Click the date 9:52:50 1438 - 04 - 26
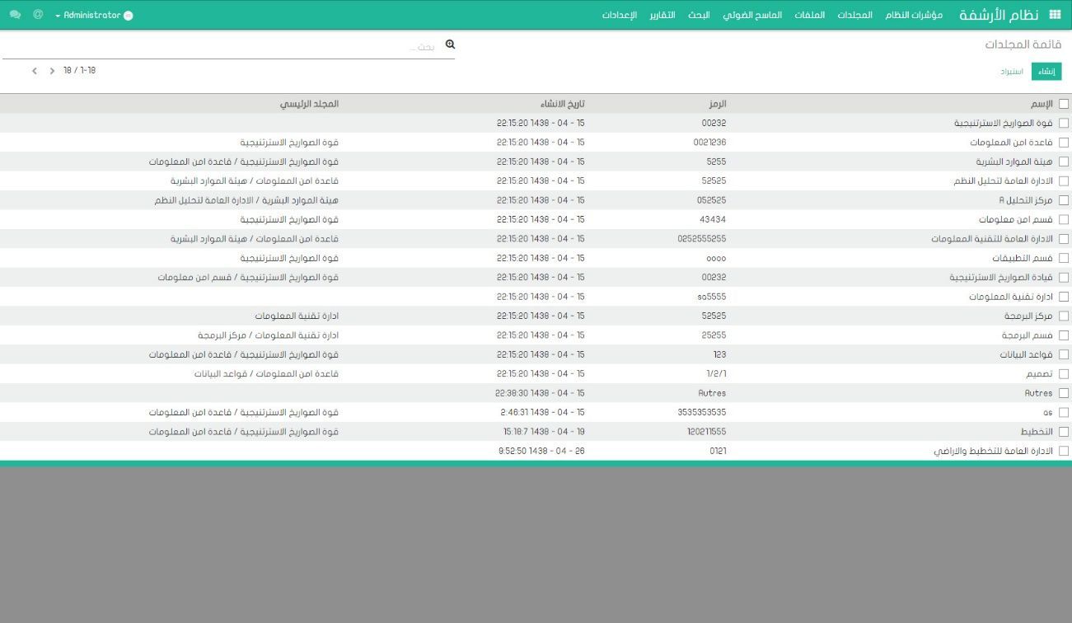 tap(541, 451)
